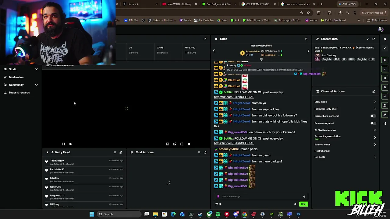Click the Send a message field
The image size is (390, 219).
click(x=261, y=196)
